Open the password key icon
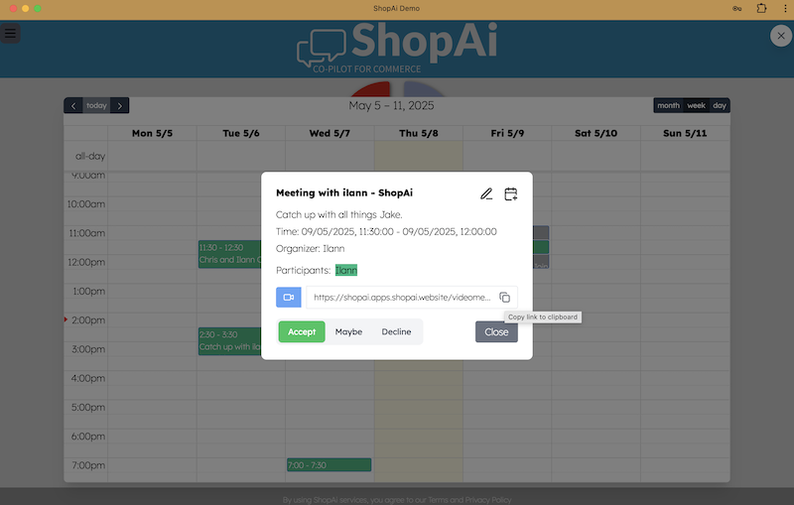The height and width of the screenshot is (505, 794). coord(736,8)
